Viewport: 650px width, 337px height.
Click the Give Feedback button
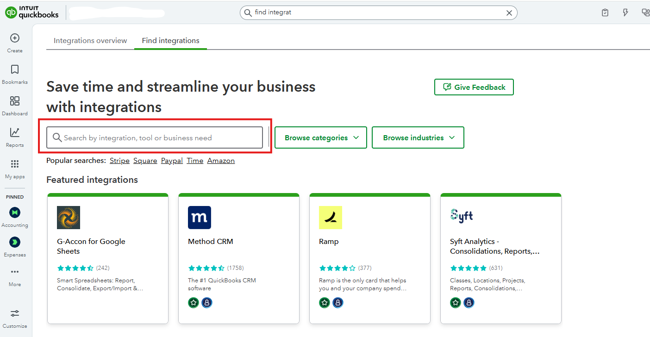[474, 87]
